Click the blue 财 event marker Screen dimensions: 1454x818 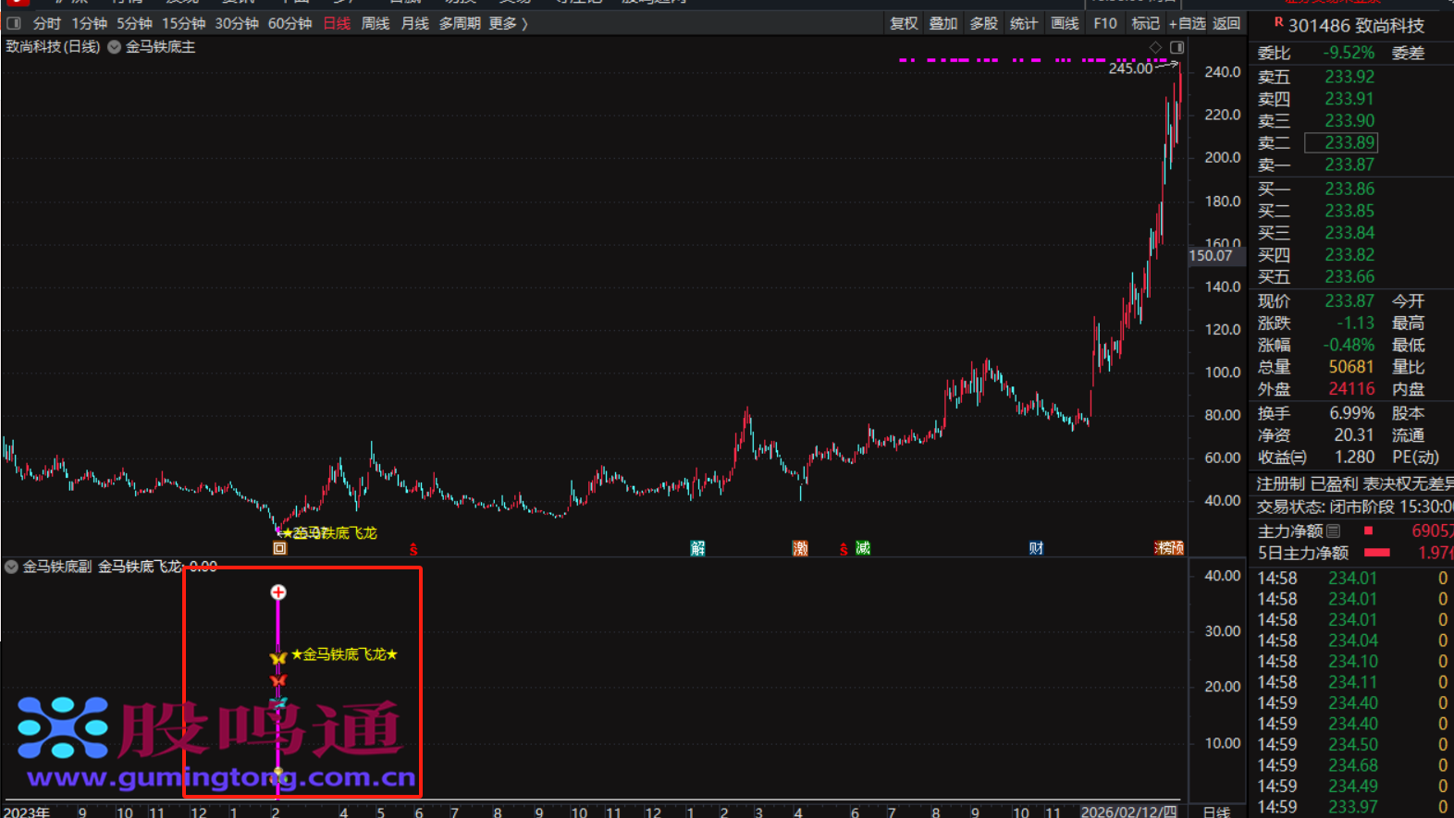point(1036,548)
